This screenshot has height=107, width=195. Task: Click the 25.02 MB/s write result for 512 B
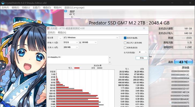[x=124, y=72]
